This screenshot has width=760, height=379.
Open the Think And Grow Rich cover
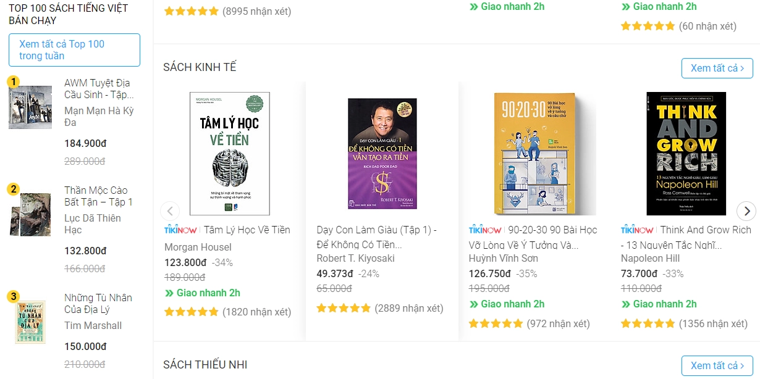tap(686, 154)
